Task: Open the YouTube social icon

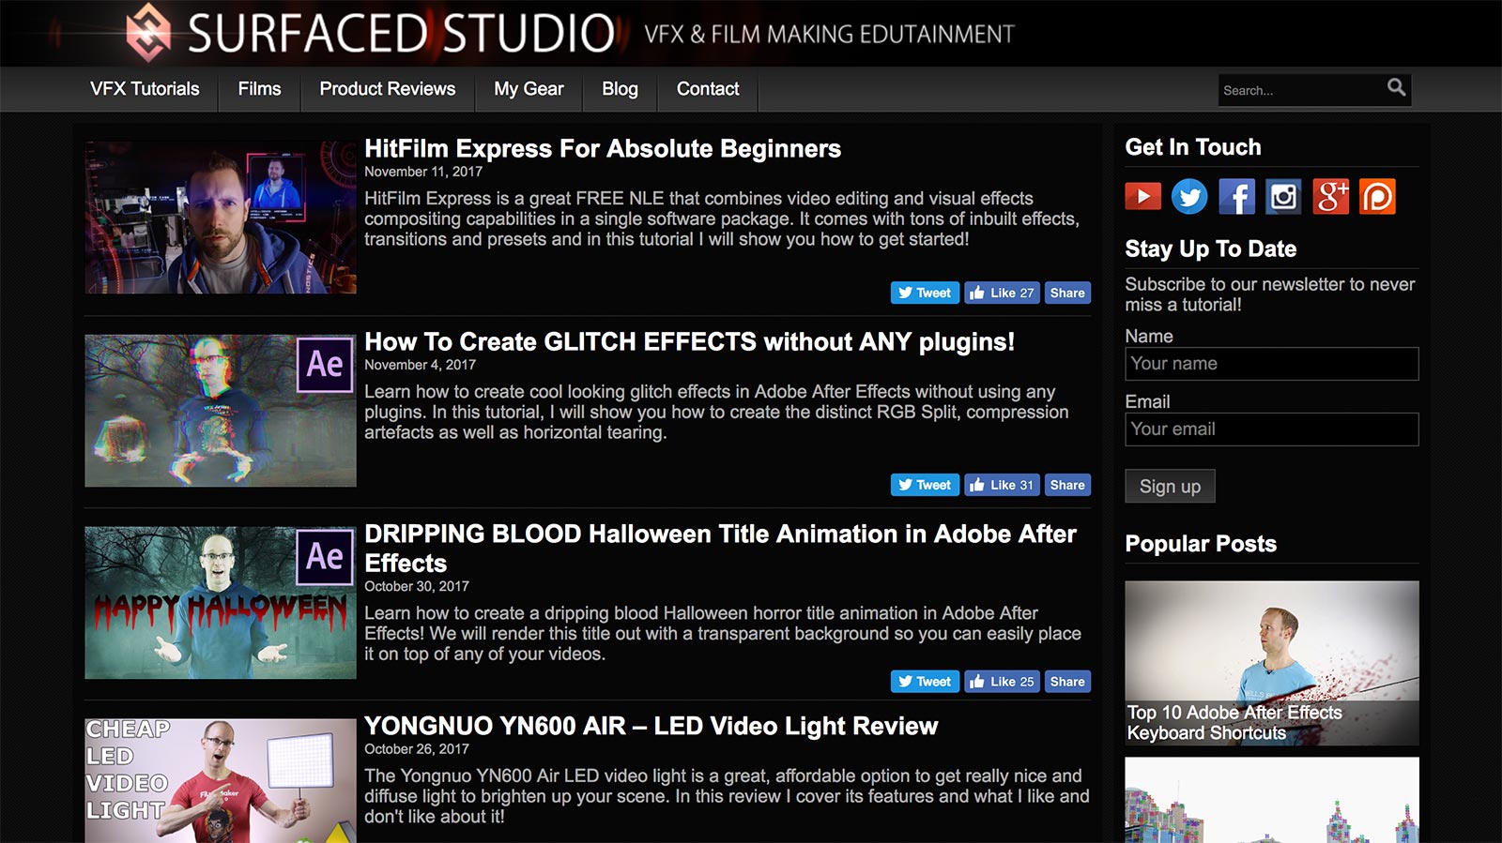Action: click(x=1142, y=197)
